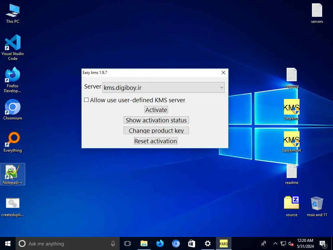The height and width of the screenshot is (250, 333).
Task: Open the clock and date flyout
Action: pos(305,243)
